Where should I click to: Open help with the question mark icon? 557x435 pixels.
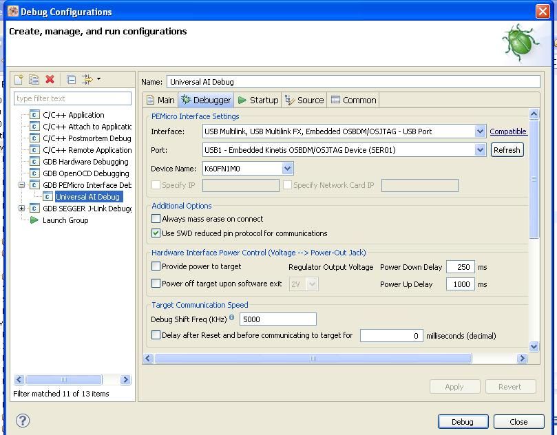click(x=23, y=421)
